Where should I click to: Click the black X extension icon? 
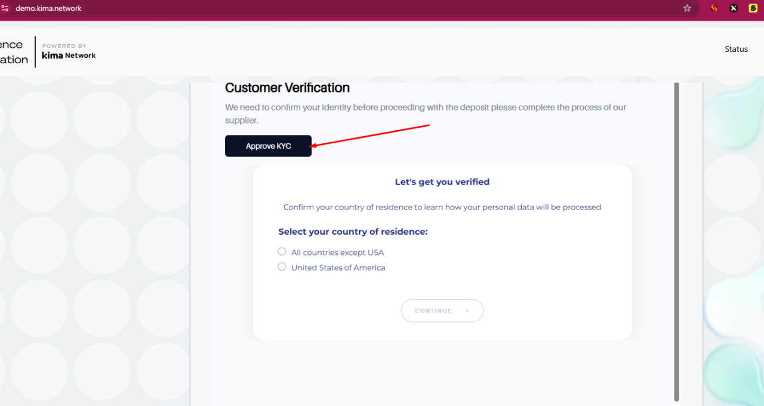(x=734, y=8)
